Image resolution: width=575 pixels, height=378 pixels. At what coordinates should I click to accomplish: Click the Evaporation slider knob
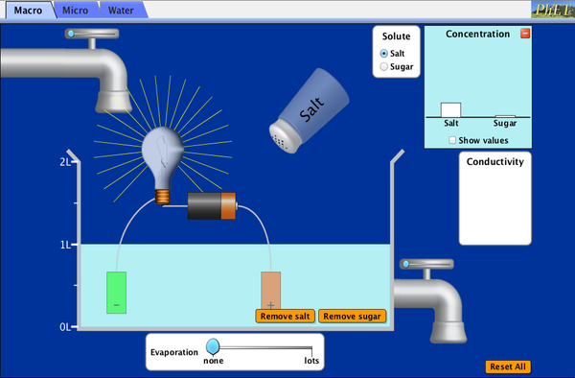(213, 346)
